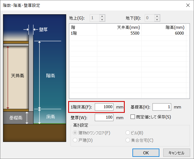Viewport: 194px width, 159px height.
Task: Decrease the 地下(B) floor count
Action: (157, 20)
